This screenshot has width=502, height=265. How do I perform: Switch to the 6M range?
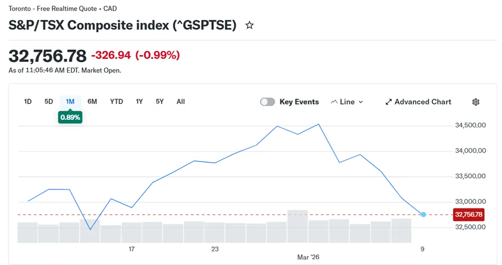92,101
